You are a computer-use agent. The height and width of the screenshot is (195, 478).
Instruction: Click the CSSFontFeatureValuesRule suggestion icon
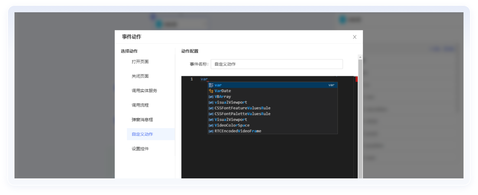tap(211, 108)
